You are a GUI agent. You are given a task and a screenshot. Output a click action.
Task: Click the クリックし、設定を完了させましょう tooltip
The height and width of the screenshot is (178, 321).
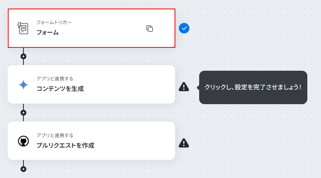coord(253,87)
